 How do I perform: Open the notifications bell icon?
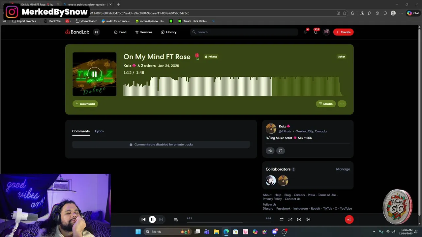point(305,32)
